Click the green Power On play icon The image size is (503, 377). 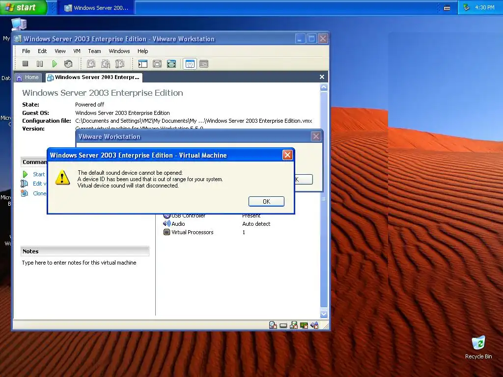point(54,64)
